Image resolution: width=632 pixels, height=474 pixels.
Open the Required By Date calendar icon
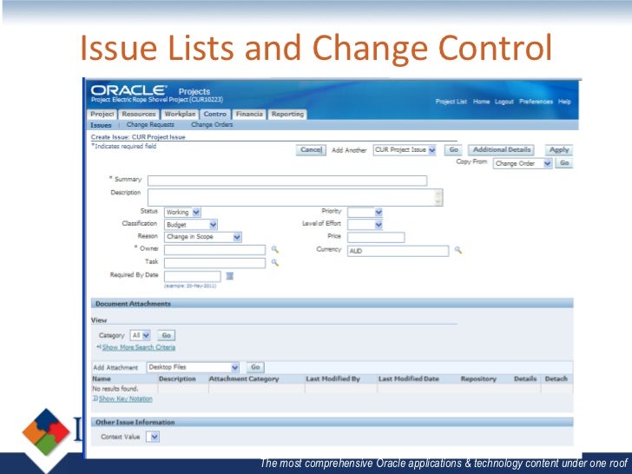point(230,276)
